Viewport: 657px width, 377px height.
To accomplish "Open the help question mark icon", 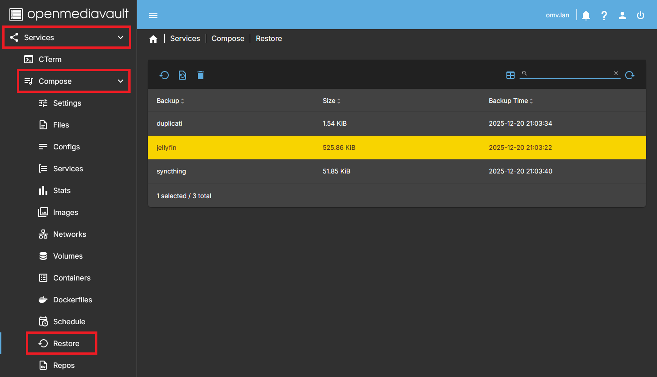I will pos(604,15).
